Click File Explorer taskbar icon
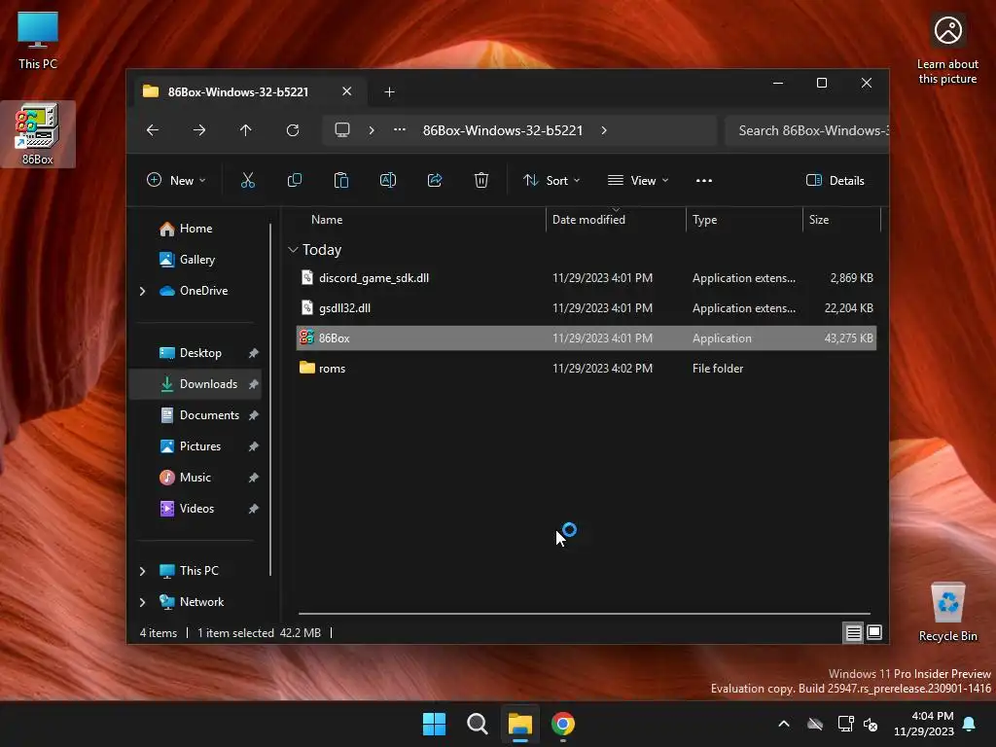 click(520, 724)
